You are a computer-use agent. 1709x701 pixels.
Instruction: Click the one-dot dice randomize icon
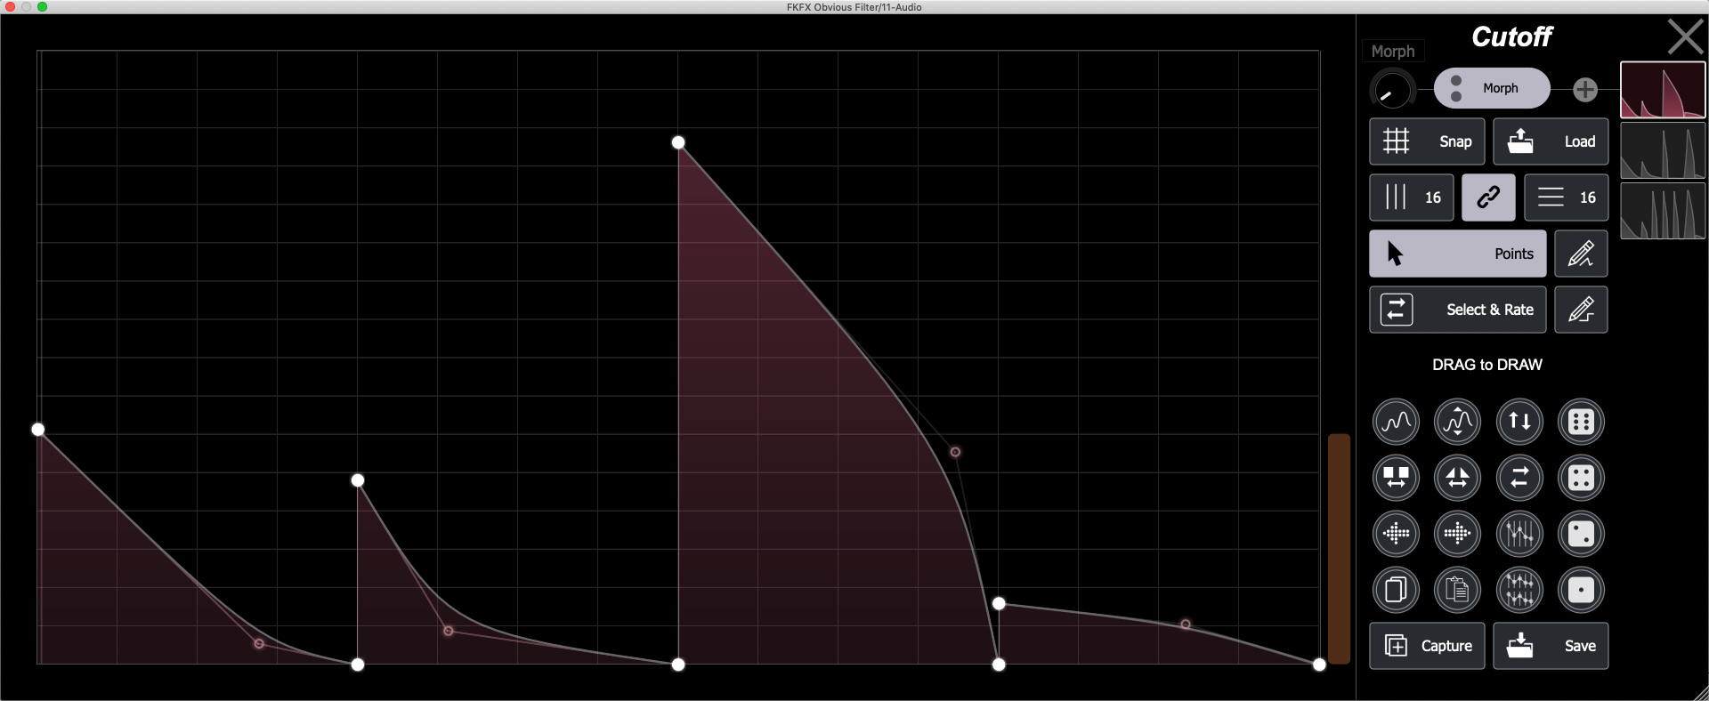(x=1581, y=590)
